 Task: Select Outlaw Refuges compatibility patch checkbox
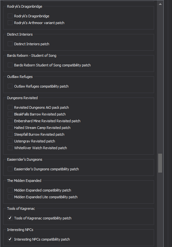(x=10, y=86)
